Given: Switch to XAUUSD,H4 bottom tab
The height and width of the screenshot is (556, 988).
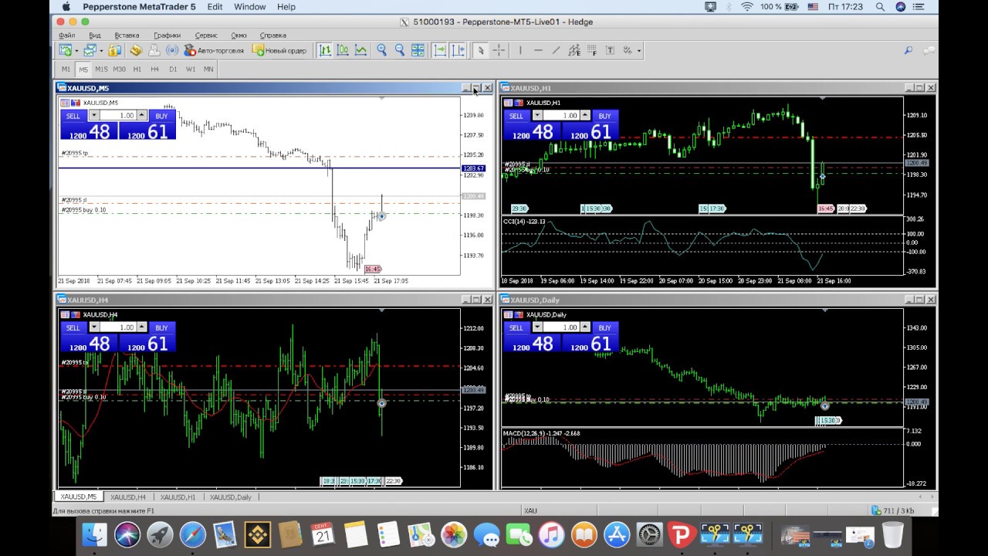Looking at the screenshot, I should pyautogui.click(x=127, y=497).
